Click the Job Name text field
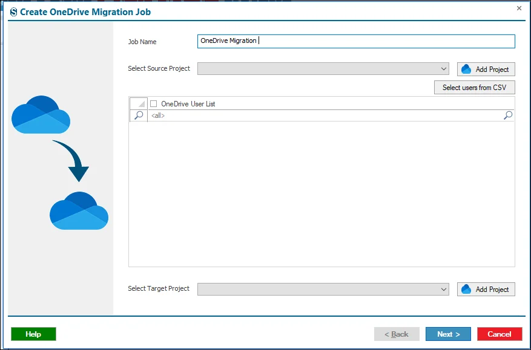The width and height of the screenshot is (531, 350). [x=356, y=41]
